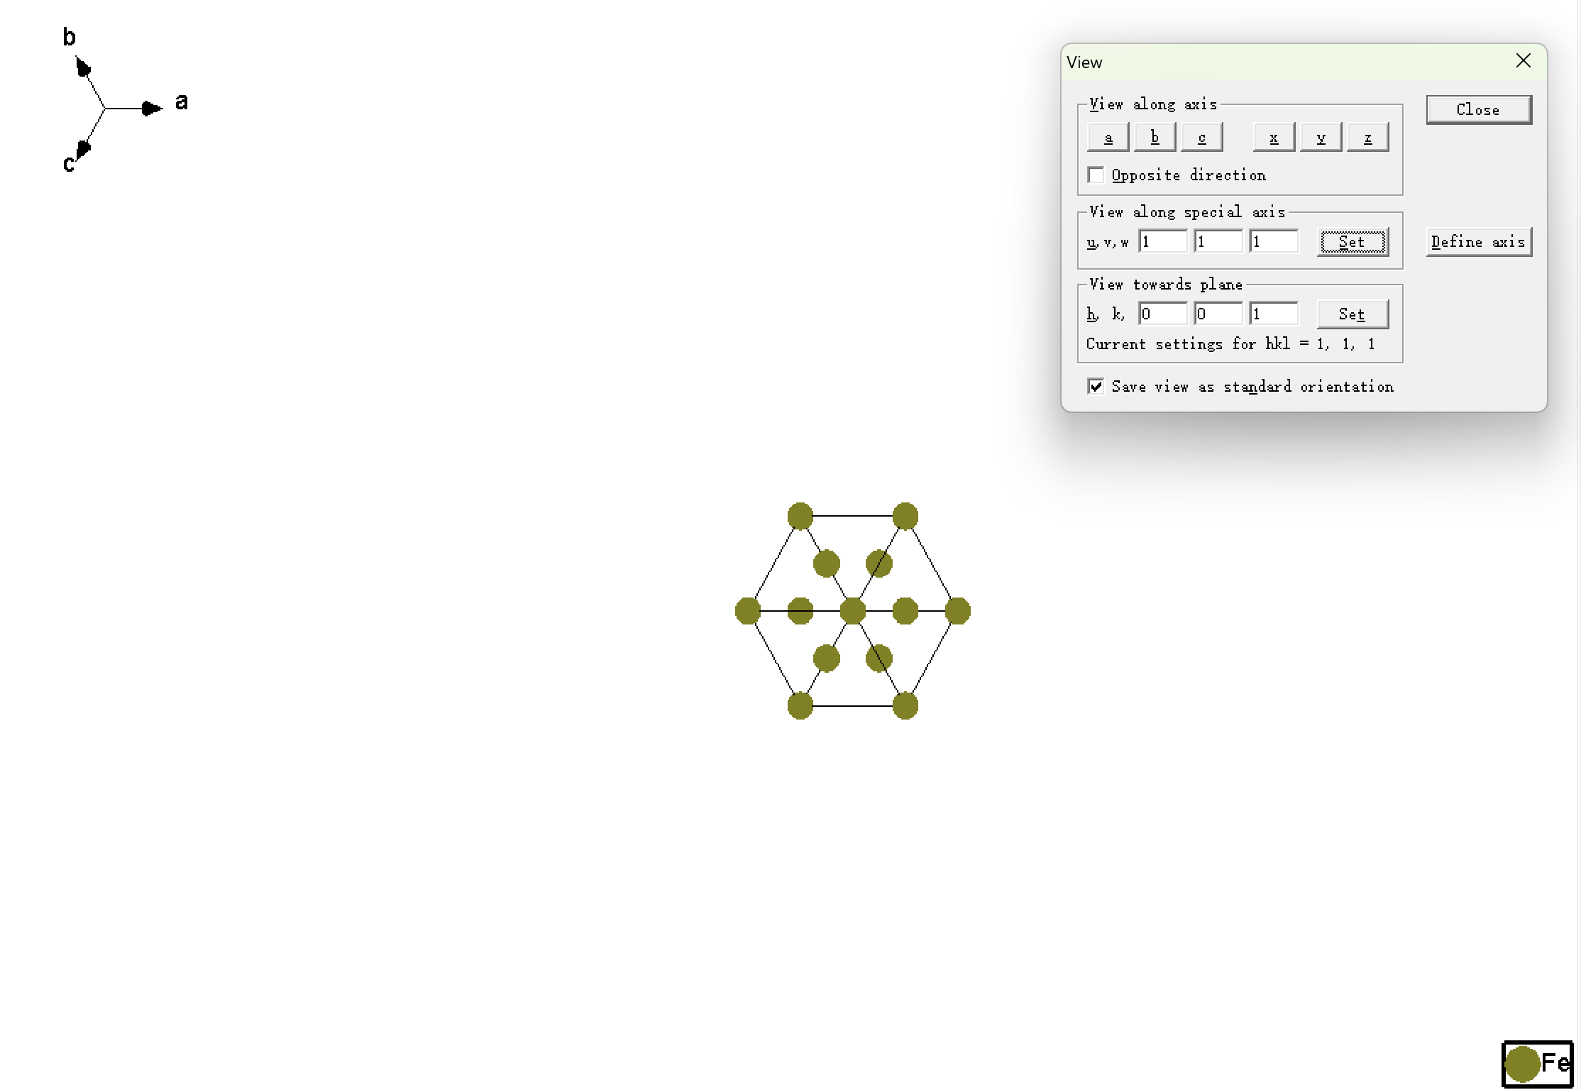Viewport: 1581px width, 1090px height.
Task: Click the 'c' view along axis button
Action: pos(1201,138)
